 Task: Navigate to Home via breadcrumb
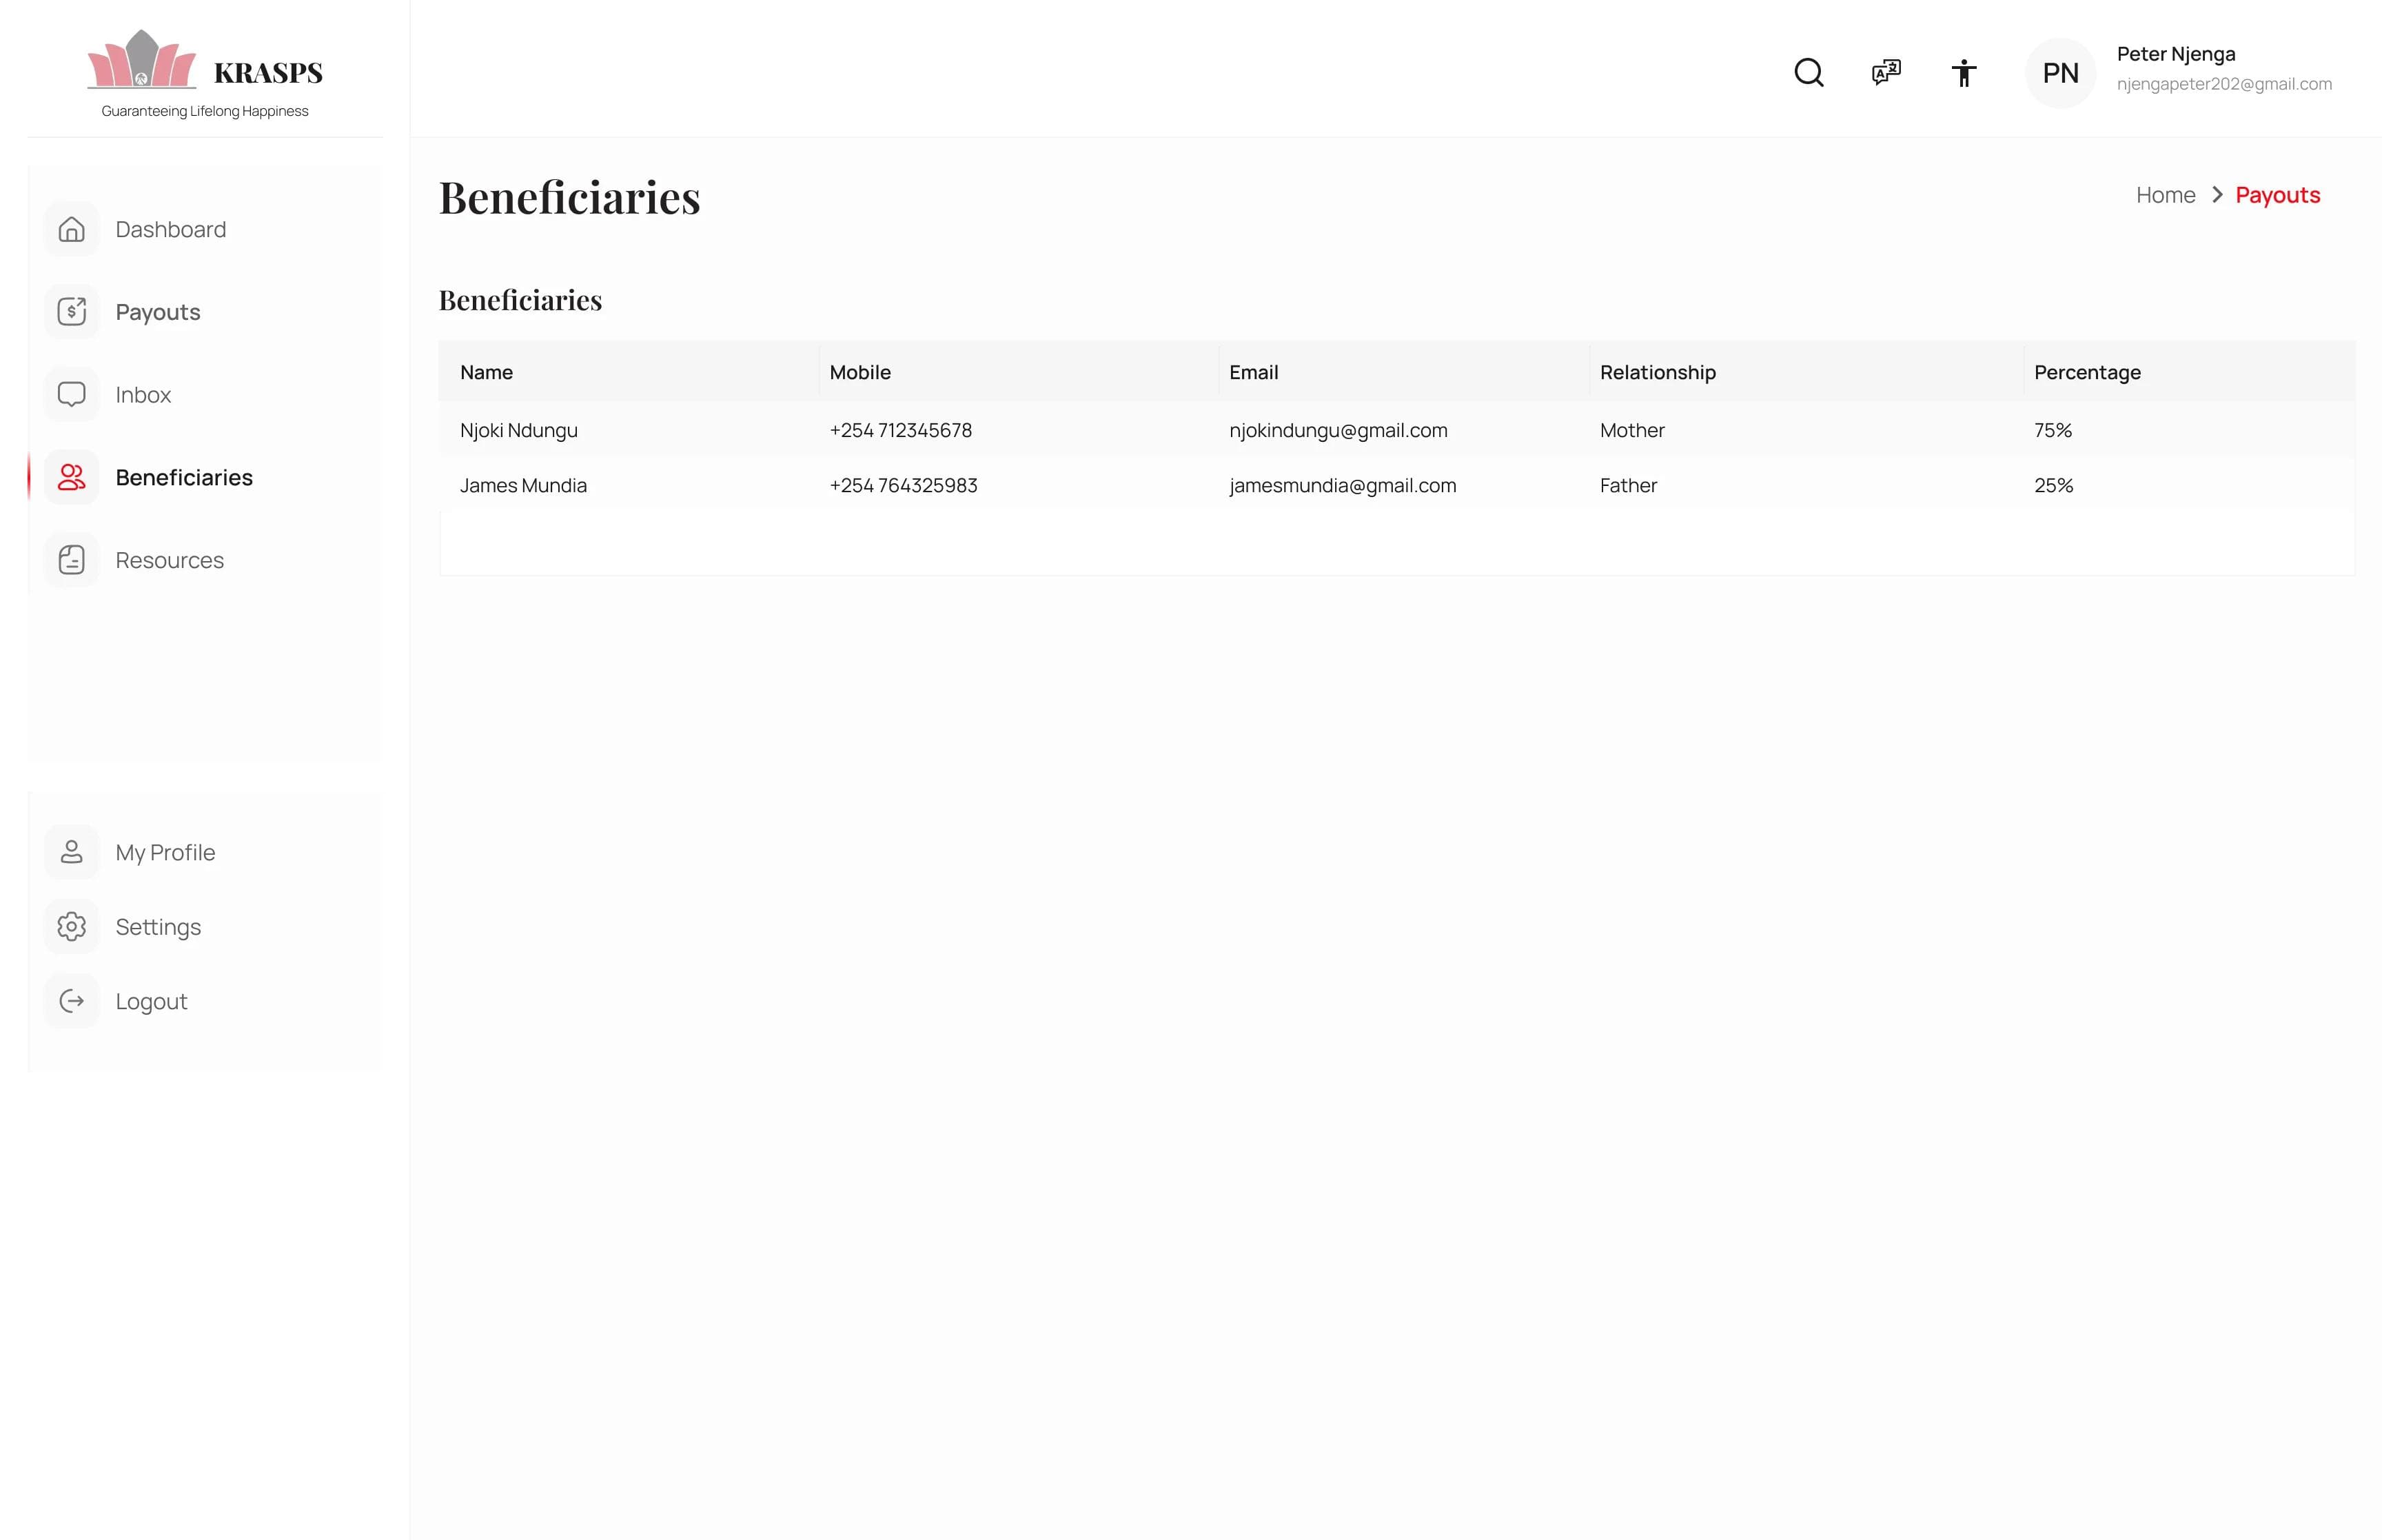coord(2165,194)
